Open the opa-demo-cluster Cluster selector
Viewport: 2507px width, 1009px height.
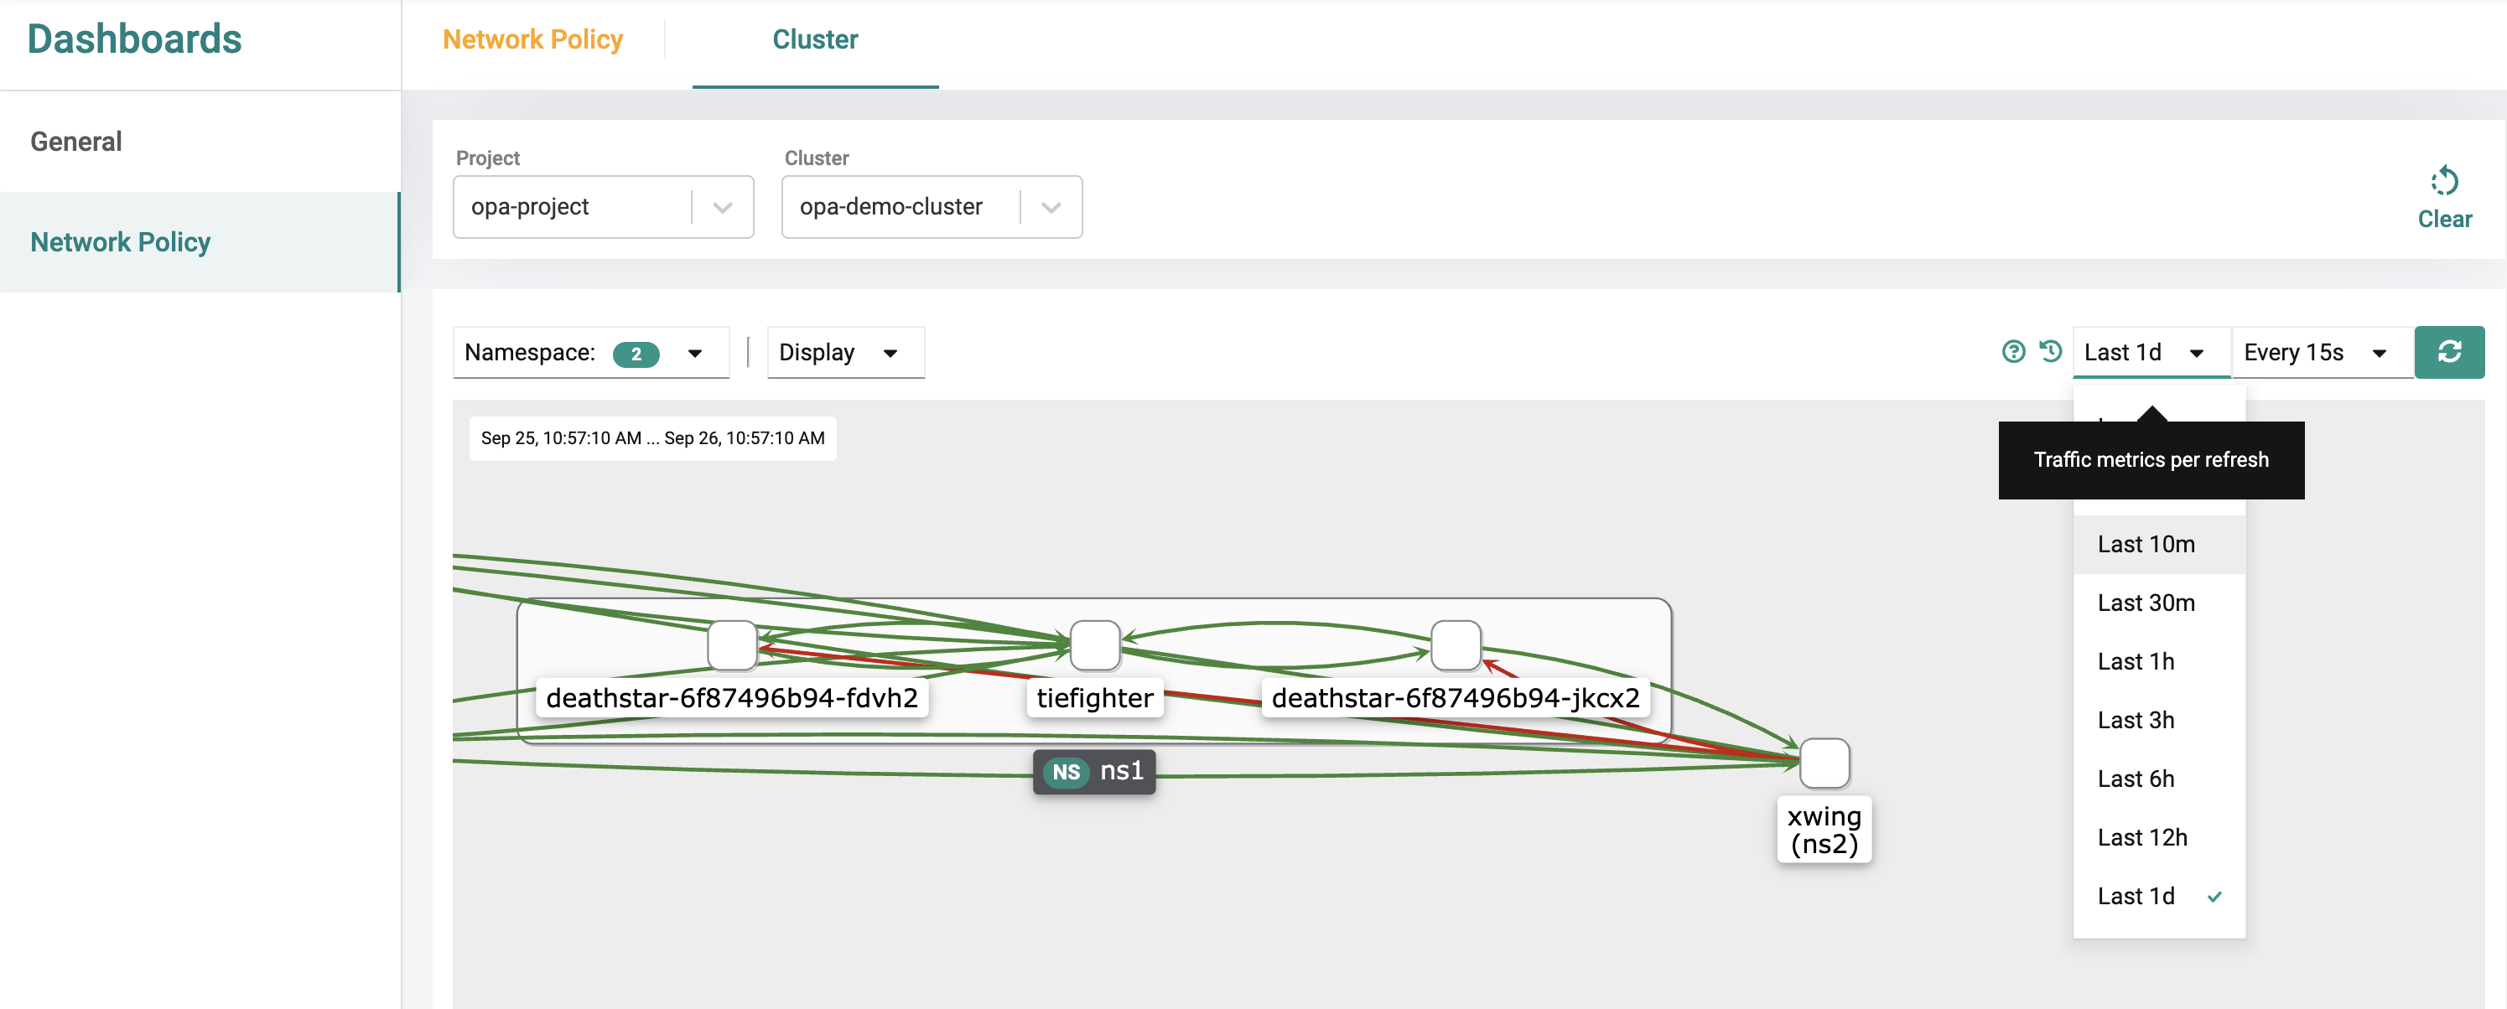[x=931, y=206]
